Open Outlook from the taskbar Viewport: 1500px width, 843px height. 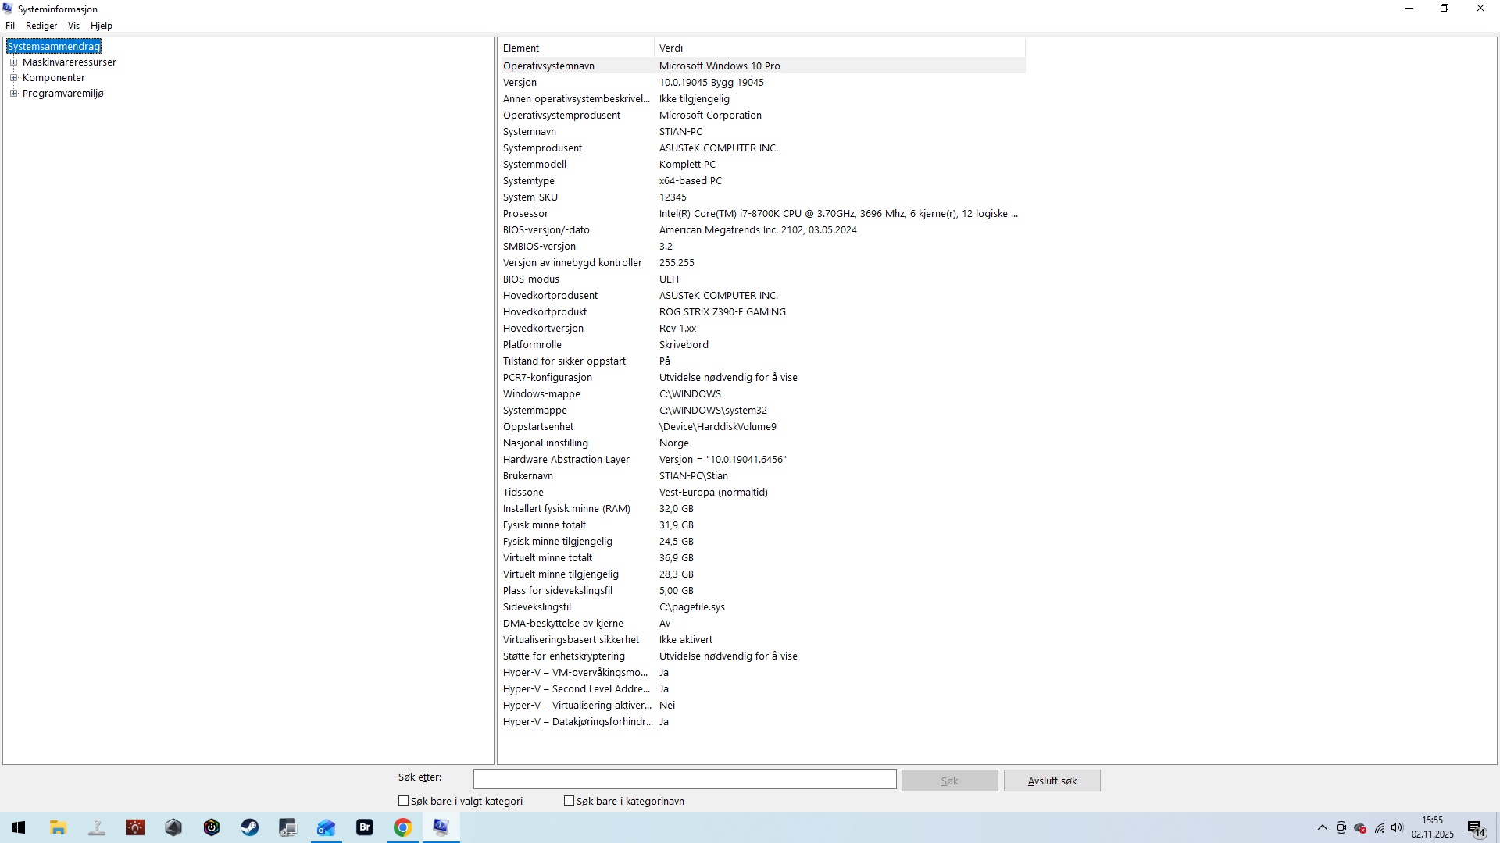326,827
